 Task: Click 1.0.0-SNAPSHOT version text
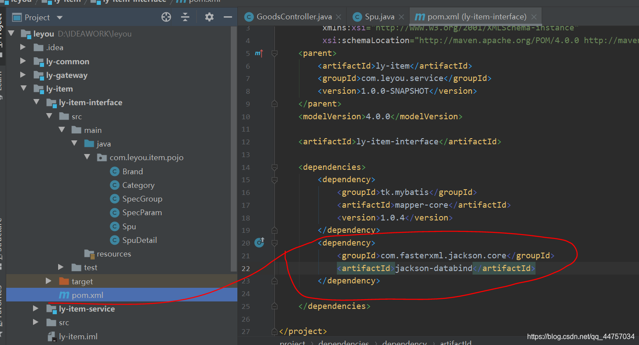click(x=395, y=91)
